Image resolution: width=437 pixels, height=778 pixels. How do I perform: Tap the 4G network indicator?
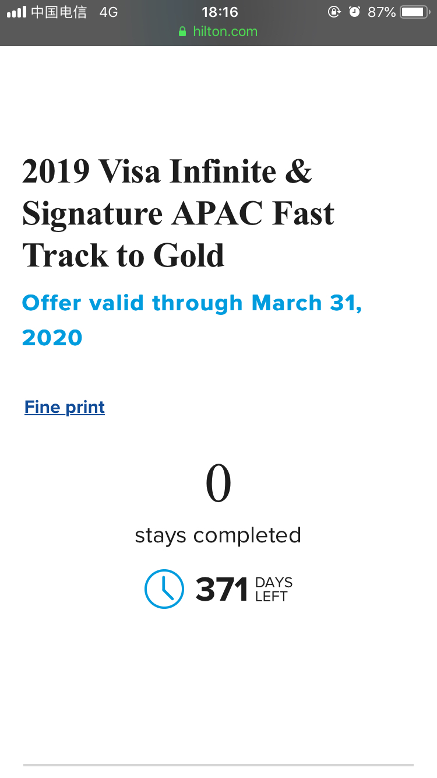[x=108, y=12]
